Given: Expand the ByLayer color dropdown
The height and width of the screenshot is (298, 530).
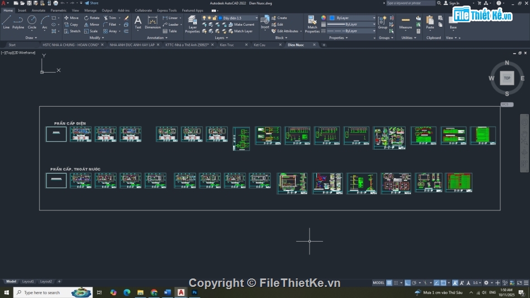Looking at the screenshot, I should click(x=351, y=18).
